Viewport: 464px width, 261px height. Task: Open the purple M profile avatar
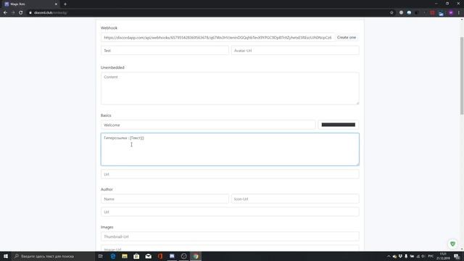click(x=451, y=13)
